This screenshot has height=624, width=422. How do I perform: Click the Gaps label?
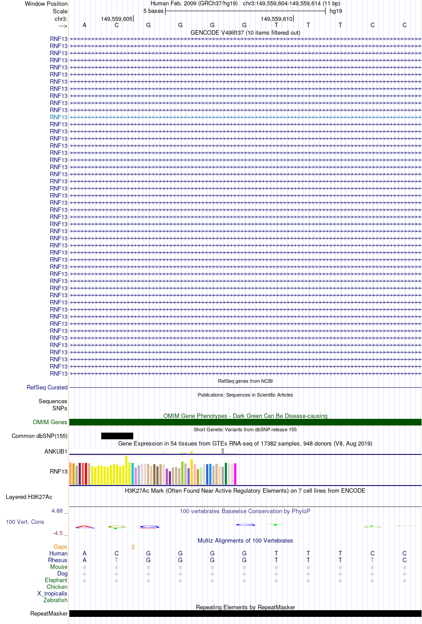click(60, 547)
